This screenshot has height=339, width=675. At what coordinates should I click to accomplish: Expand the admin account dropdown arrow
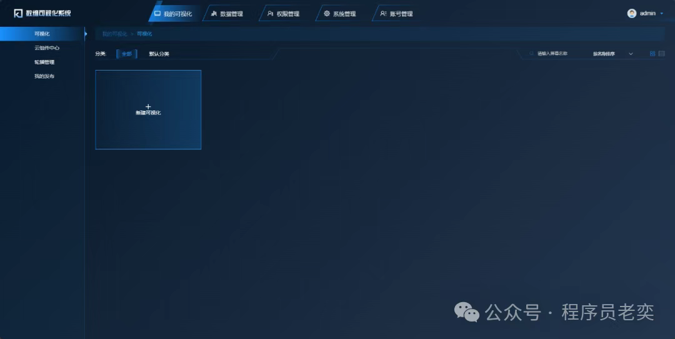point(662,14)
